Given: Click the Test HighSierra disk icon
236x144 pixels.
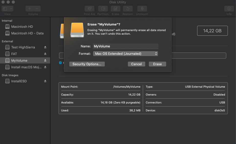Looking at the screenshot, I should pyautogui.click(x=7, y=47).
